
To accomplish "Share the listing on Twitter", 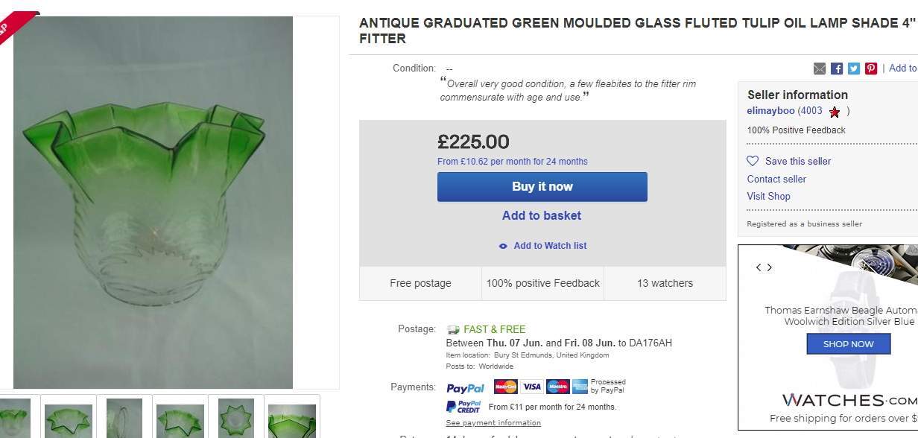I will tap(854, 69).
